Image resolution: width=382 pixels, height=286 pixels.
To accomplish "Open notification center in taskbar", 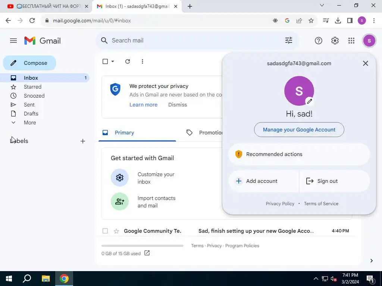I will (370, 279).
